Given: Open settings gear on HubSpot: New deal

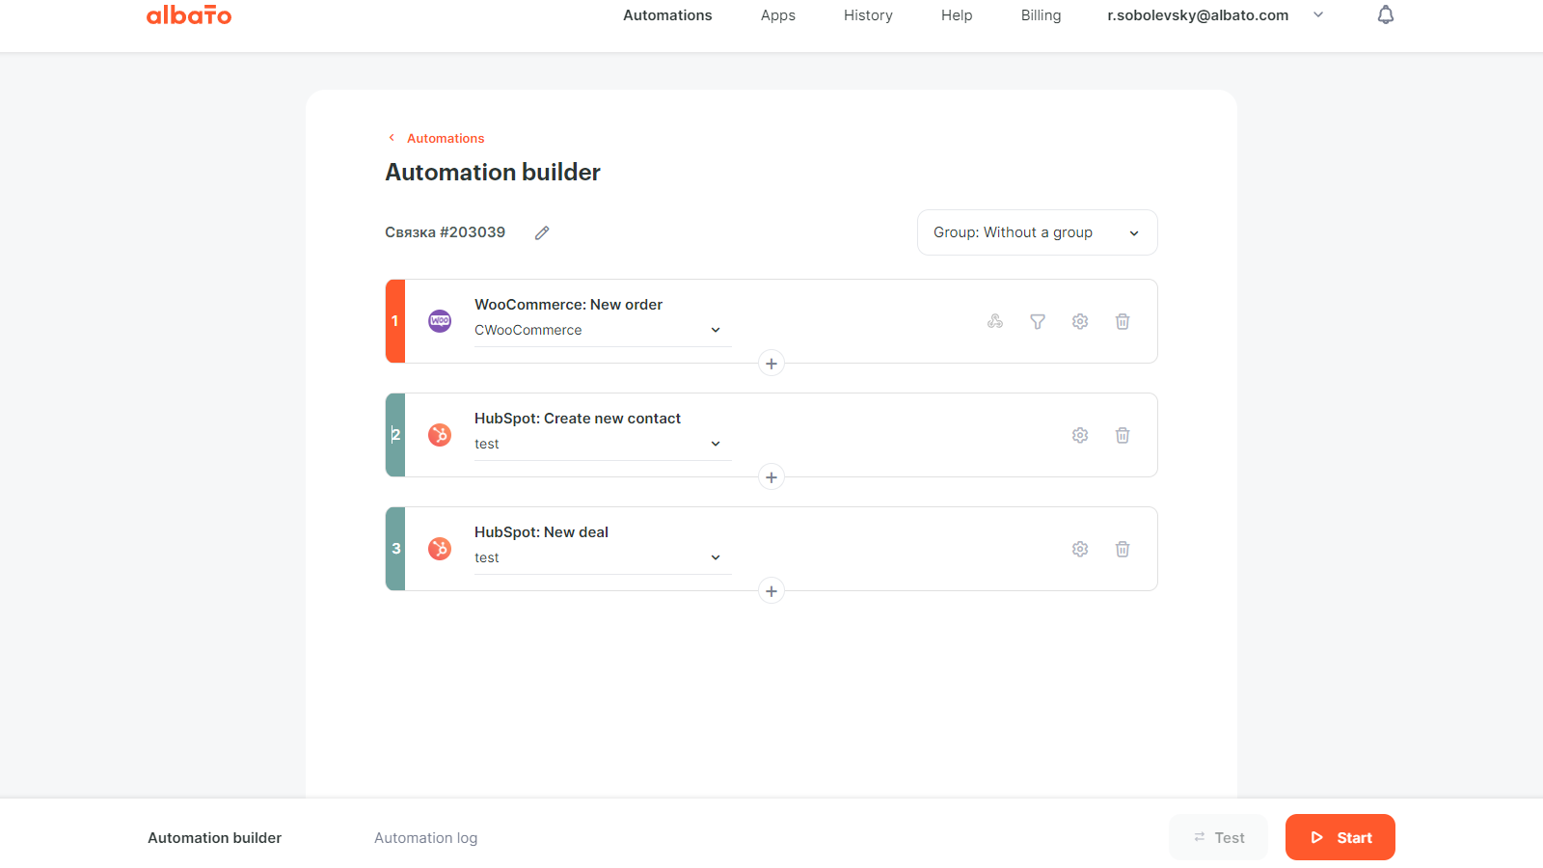Looking at the screenshot, I should coord(1079,549).
